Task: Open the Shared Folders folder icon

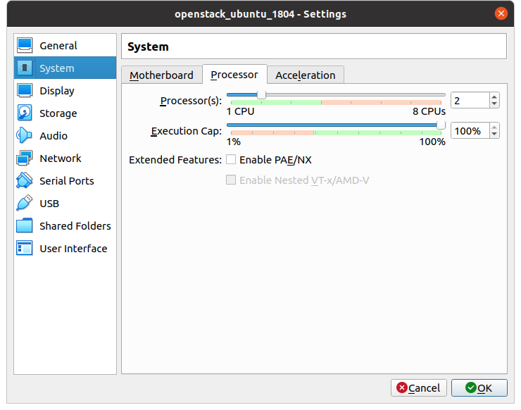Action: pyautogui.click(x=25, y=226)
